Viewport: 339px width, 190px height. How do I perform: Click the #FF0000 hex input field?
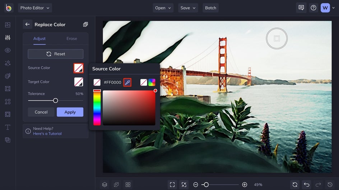(112, 82)
